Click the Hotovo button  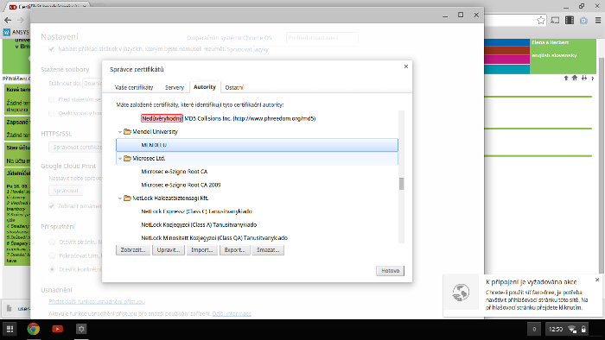[x=390, y=271]
